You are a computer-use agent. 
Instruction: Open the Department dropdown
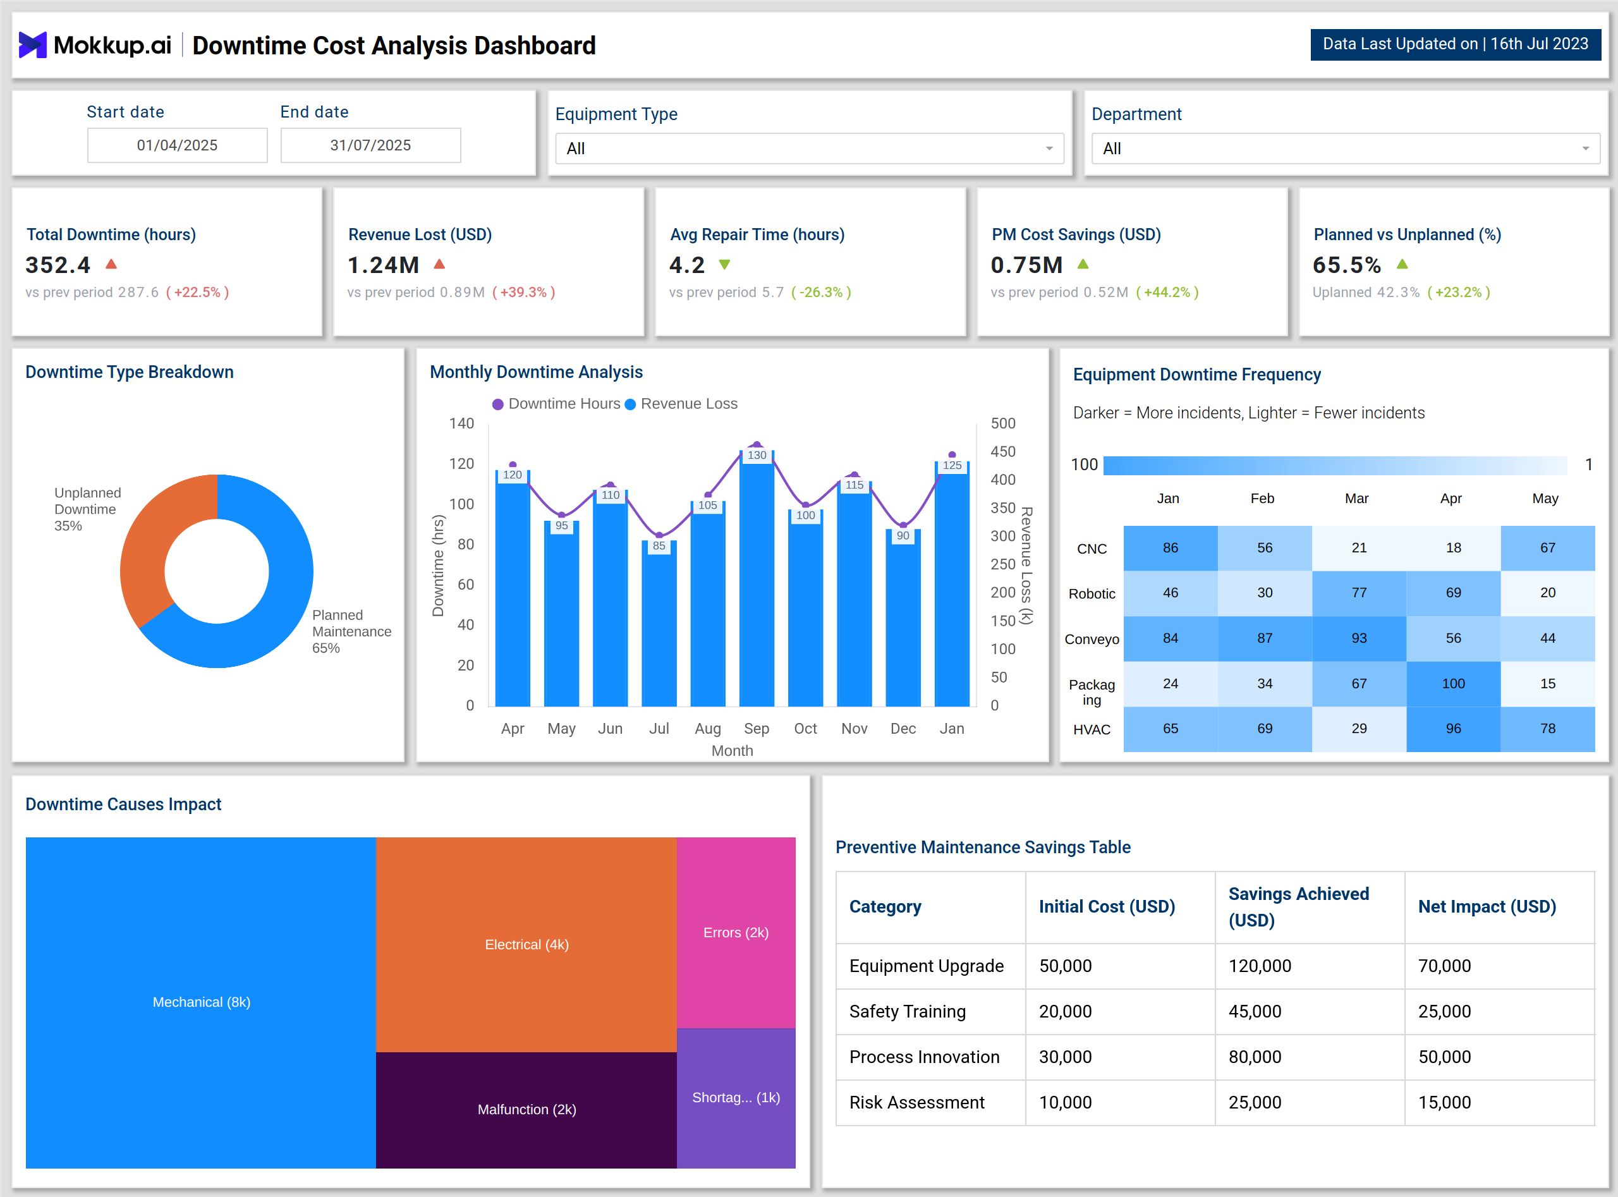click(x=1346, y=149)
